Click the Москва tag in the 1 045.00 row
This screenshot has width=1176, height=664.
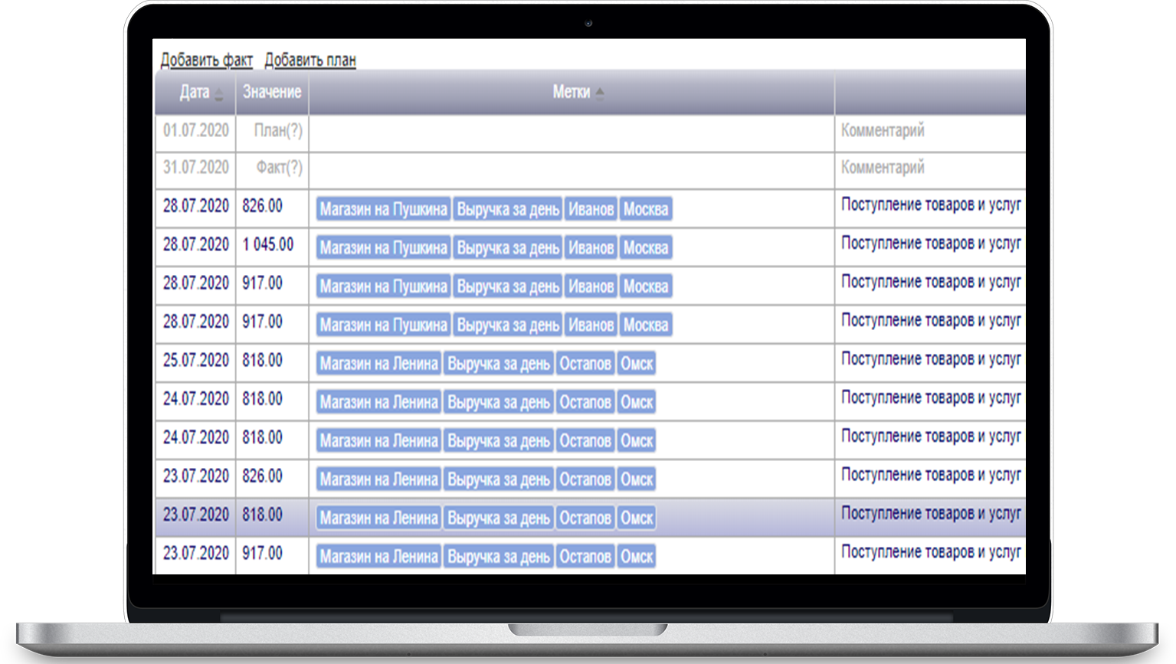pyautogui.click(x=645, y=248)
